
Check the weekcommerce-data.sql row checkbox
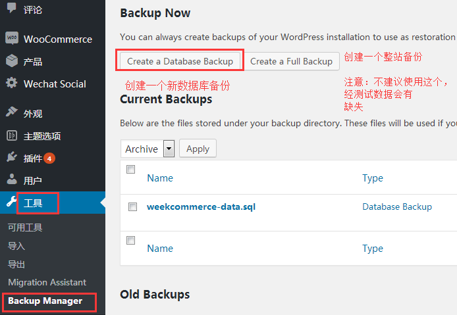click(x=132, y=206)
